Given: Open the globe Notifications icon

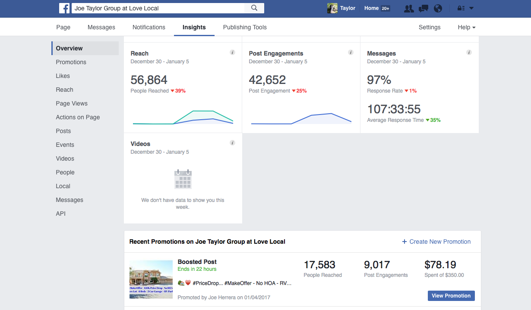Looking at the screenshot, I should [438, 8].
